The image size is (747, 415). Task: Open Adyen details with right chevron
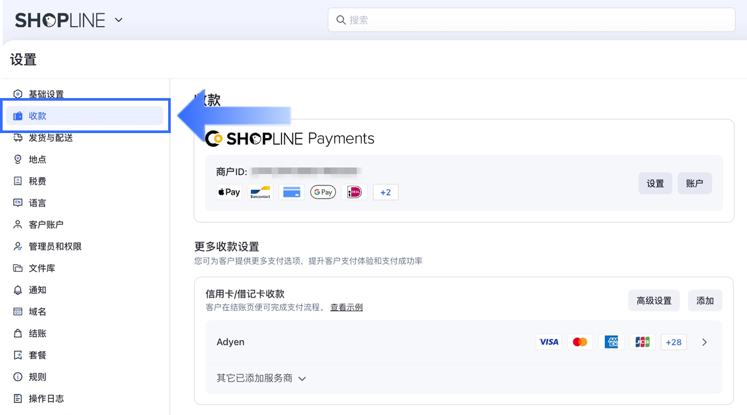pos(705,342)
